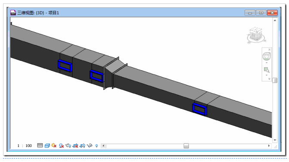
Task: Open the view scale 1 : 100 selector
Action: pos(25,146)
